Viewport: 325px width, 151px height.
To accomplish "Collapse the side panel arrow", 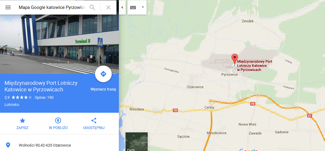I will click(122, 7).
